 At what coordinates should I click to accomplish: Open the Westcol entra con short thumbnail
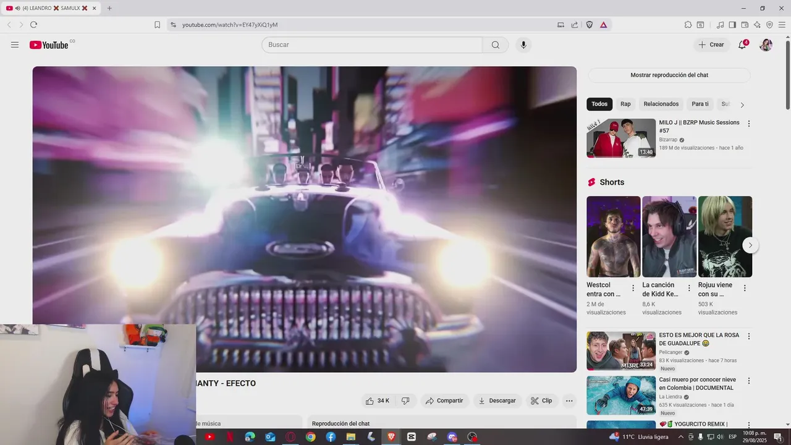[614, 237]
